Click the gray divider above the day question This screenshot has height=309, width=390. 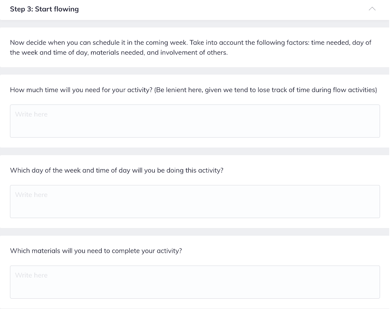(195, 152)
